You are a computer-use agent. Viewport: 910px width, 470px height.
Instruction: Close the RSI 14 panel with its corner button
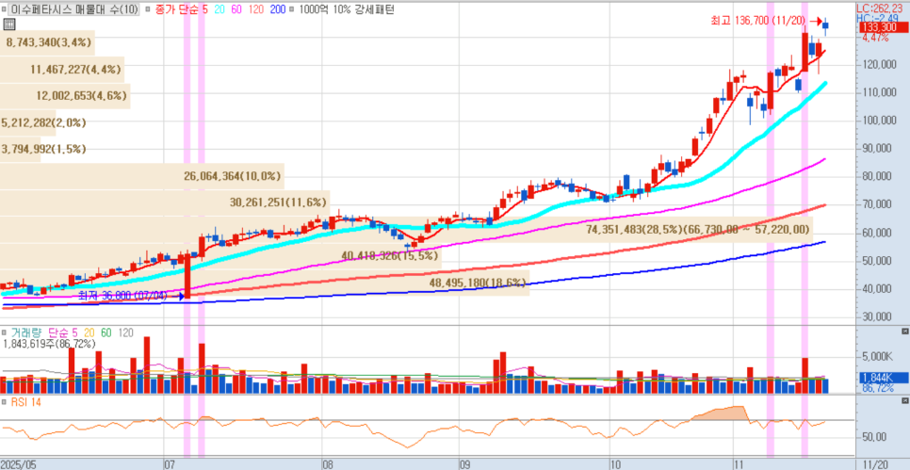tap(904, 400)
